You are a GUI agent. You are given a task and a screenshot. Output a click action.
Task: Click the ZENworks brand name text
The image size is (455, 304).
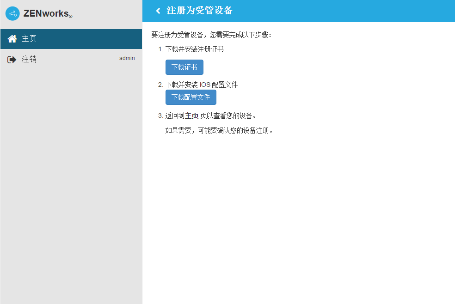(46, 13)
